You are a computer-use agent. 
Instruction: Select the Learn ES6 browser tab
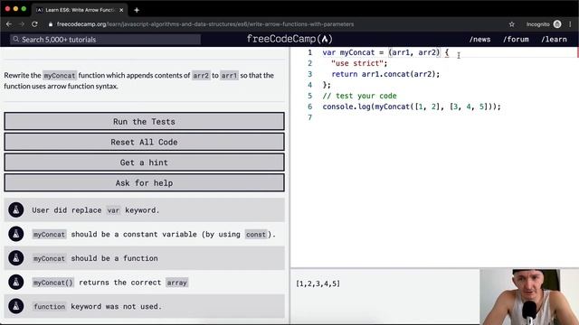(x=80, y=10)
